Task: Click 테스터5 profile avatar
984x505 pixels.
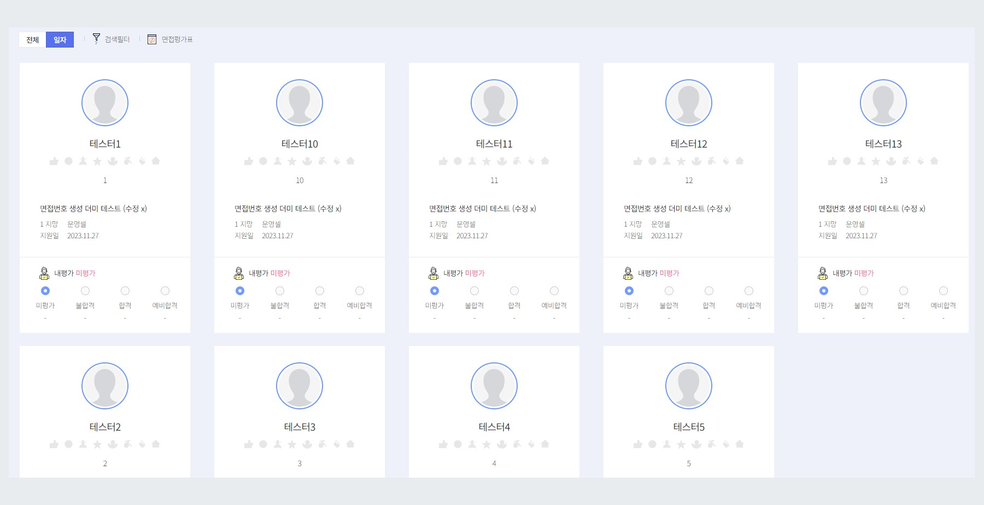Action: pos(689,386)
